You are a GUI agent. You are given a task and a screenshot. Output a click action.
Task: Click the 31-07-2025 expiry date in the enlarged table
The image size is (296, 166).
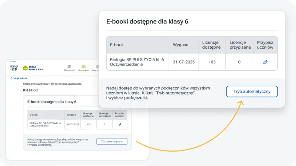click(x=183, y=62)
